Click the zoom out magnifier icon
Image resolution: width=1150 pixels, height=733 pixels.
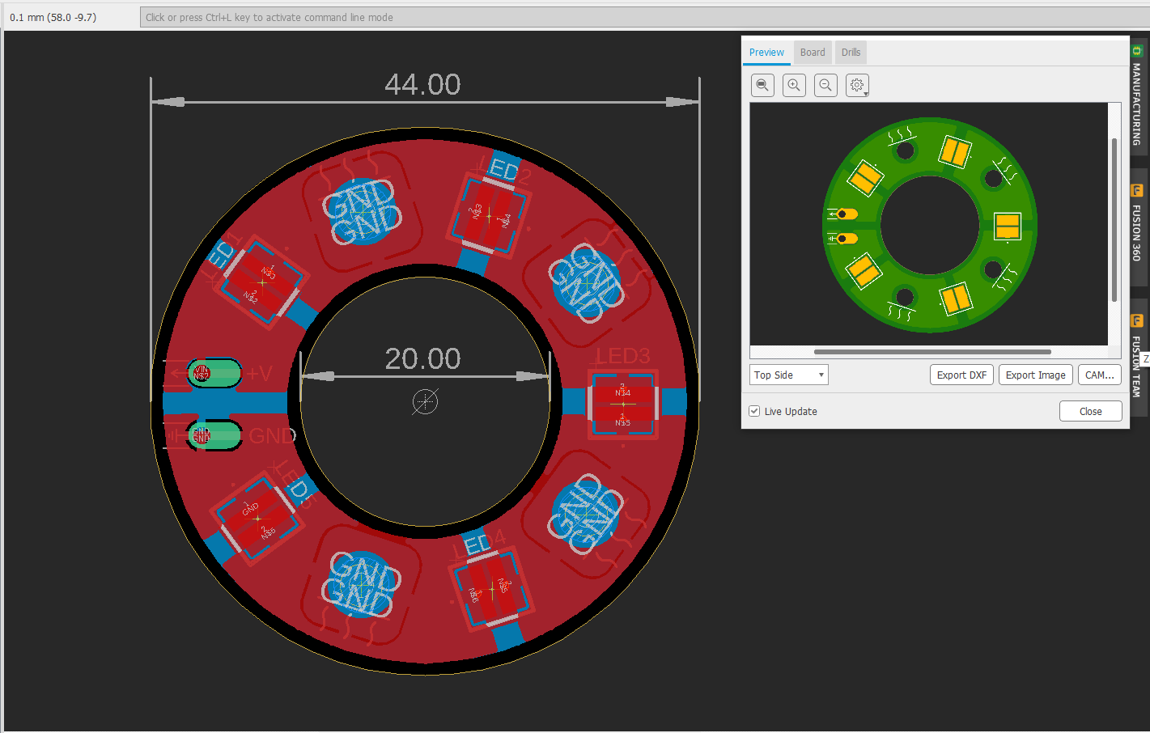(x=825, y=85)
